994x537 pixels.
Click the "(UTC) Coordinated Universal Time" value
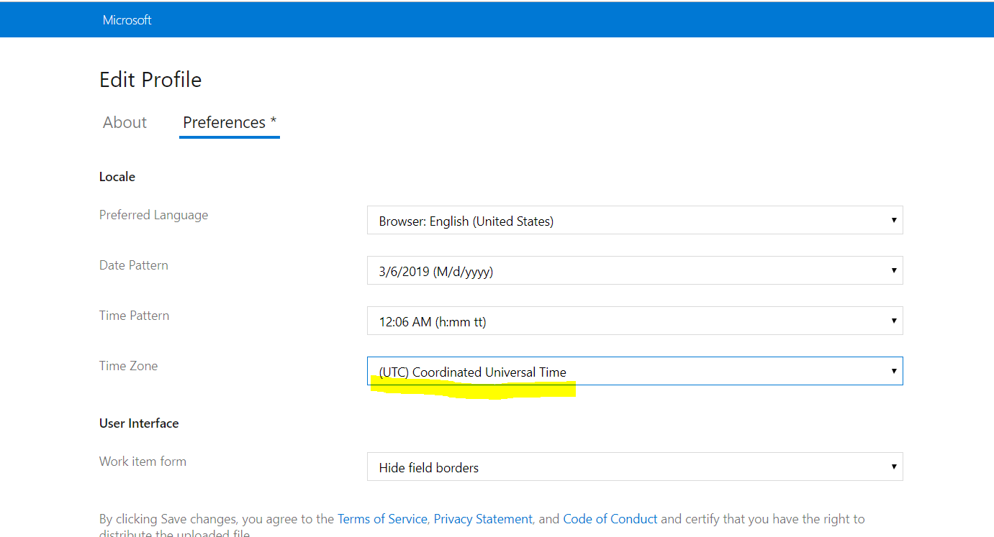[x=473, y=372]
